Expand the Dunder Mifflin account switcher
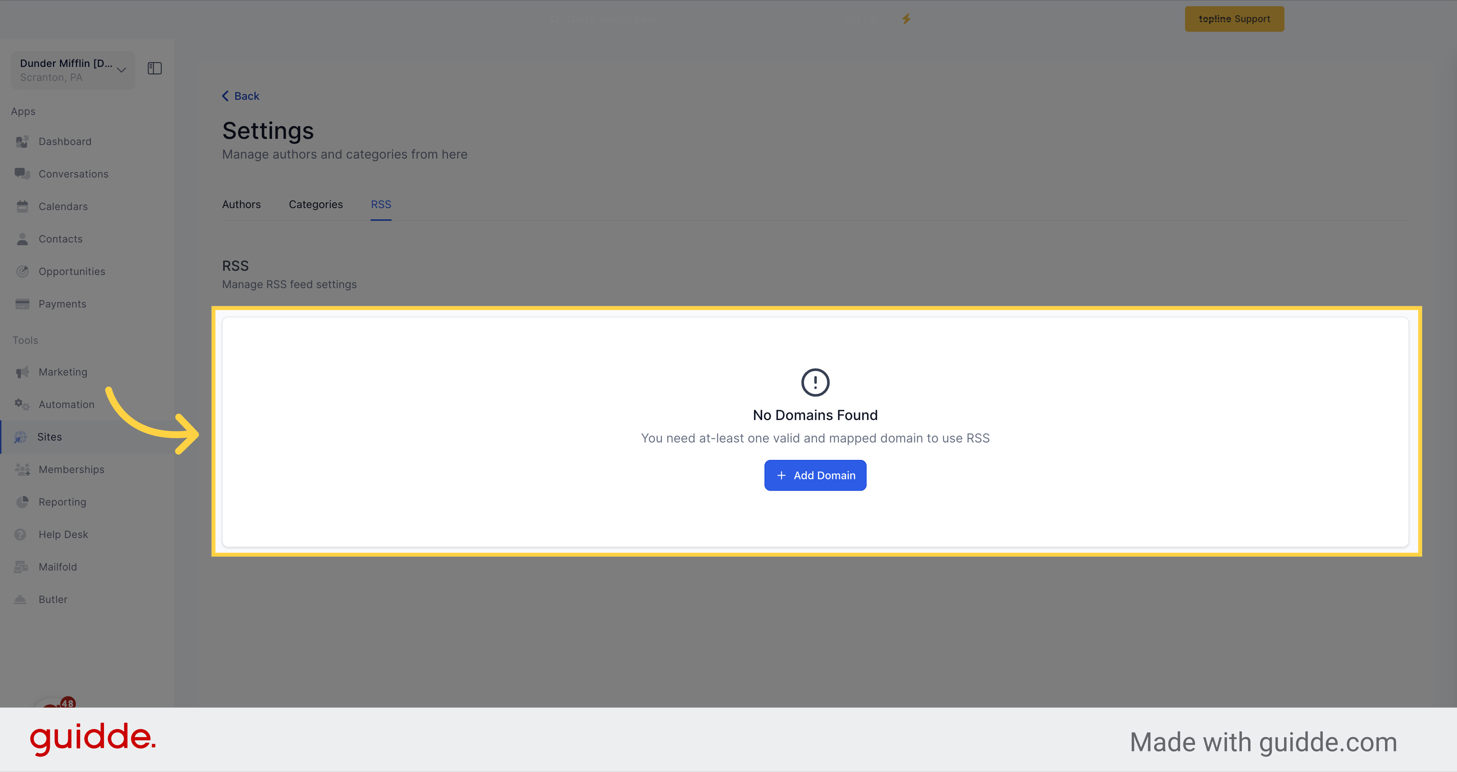The image size is (1457, 772). tap(73, 70)
